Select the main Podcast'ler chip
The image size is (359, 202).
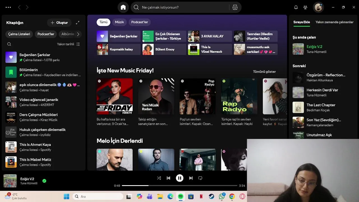(140, 22)
